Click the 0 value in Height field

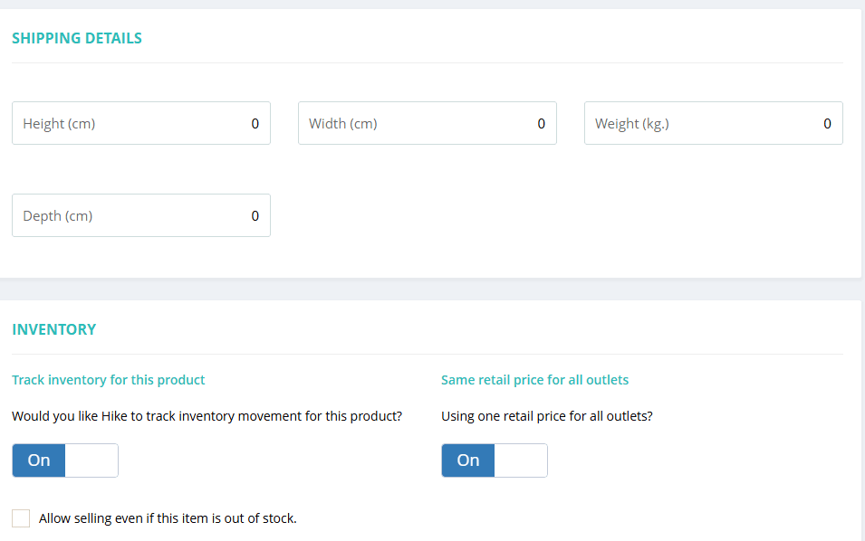point(255,123)
